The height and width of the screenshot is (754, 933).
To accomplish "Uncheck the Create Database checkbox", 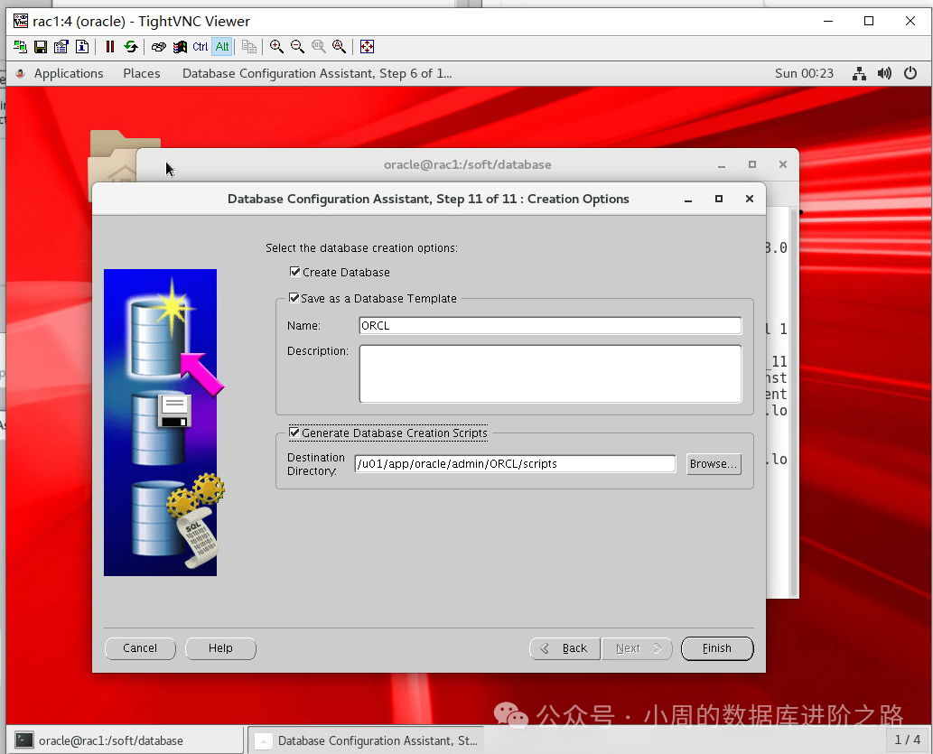I will coord(295,272).
